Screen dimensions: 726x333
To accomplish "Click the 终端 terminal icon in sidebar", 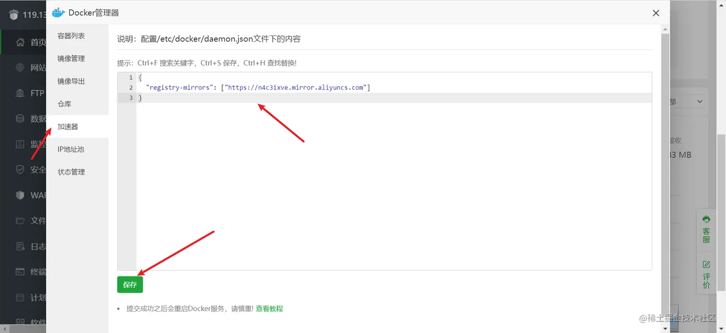I will (20, 272).
